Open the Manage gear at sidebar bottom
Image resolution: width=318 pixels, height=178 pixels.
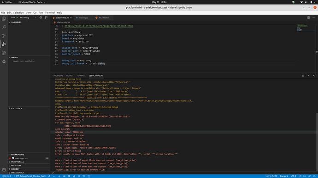click(x=4, y=170)
